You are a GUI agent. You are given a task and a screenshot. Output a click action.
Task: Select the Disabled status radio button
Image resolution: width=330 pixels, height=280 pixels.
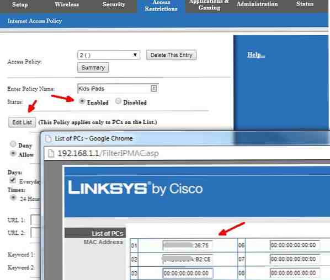[118, 101]
